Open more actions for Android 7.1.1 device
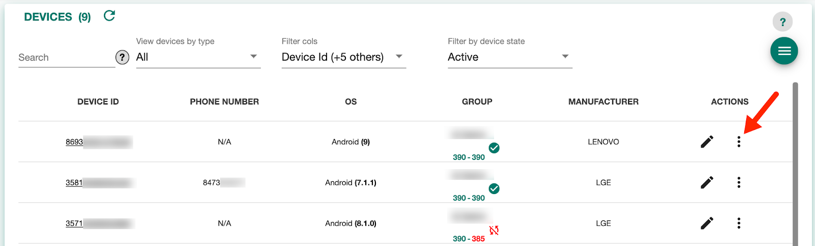Screen dimensions: 815x246 [x=739, y=182]
